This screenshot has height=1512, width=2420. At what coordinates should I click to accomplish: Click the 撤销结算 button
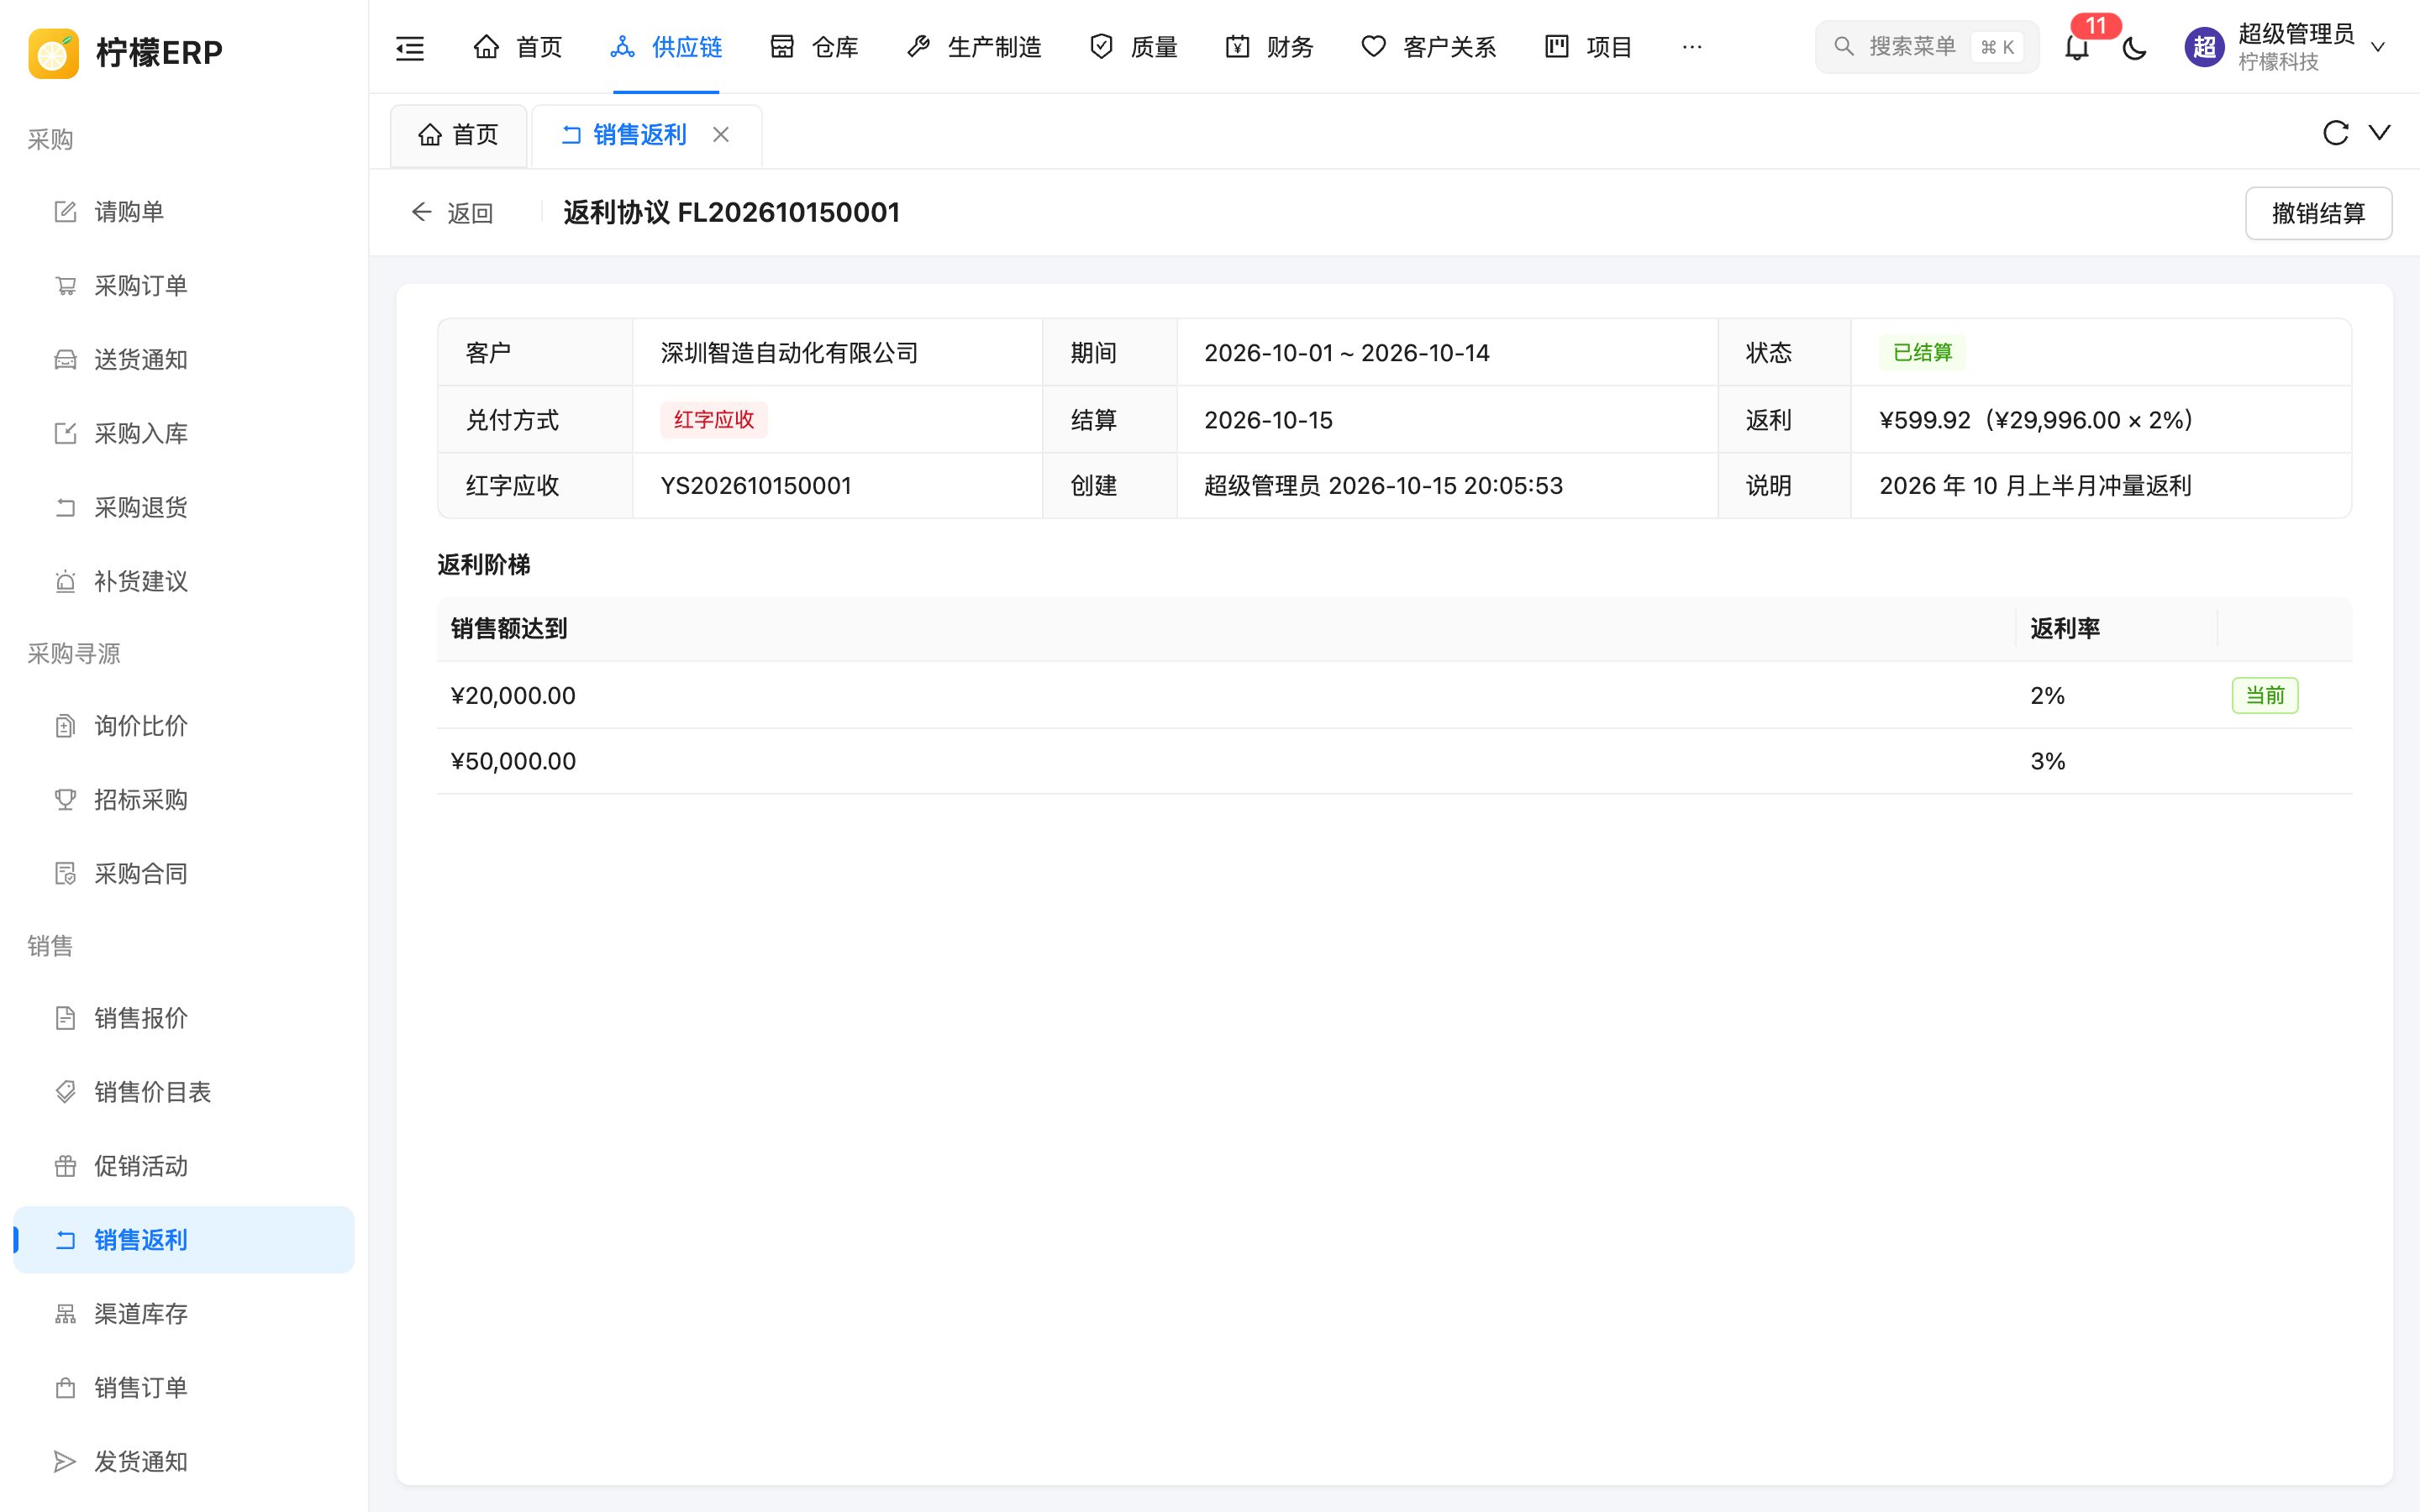(x=2318, y=213)
